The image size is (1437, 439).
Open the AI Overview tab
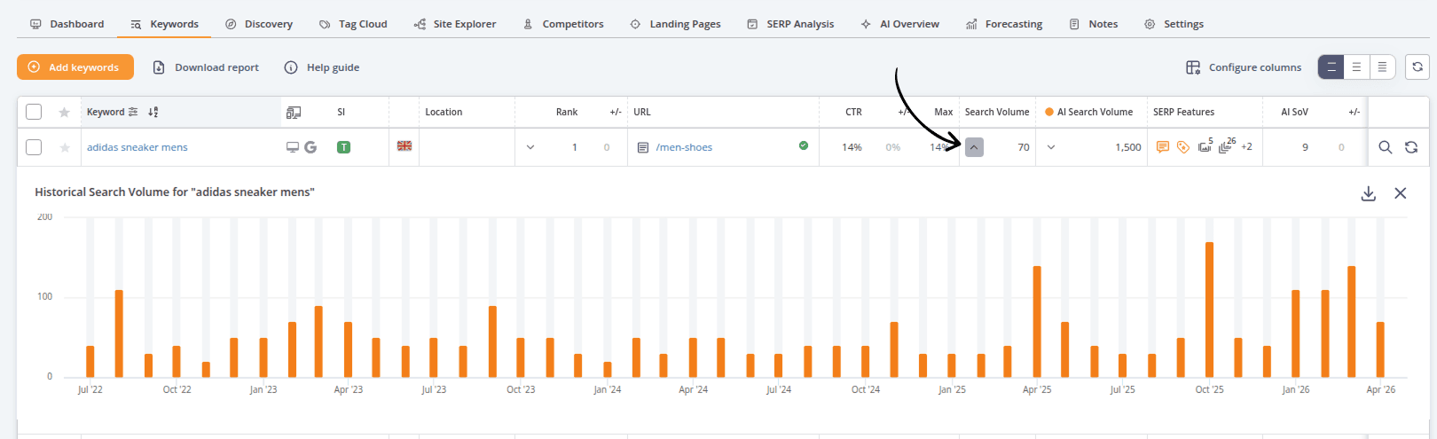point(900,24)
